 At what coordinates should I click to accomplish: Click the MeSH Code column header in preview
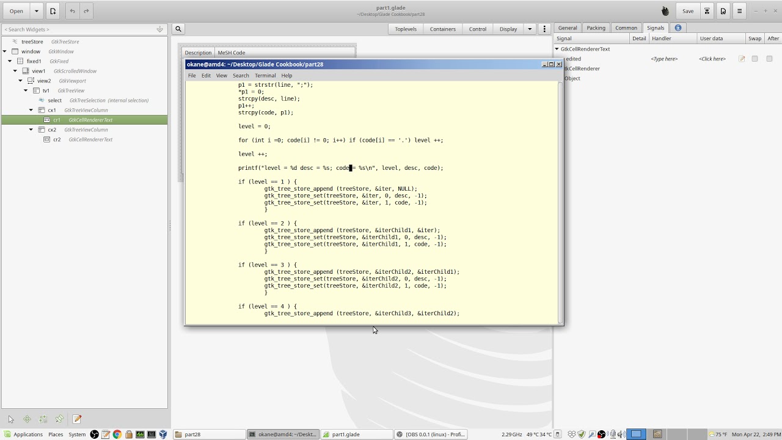(x=285, y=53)
